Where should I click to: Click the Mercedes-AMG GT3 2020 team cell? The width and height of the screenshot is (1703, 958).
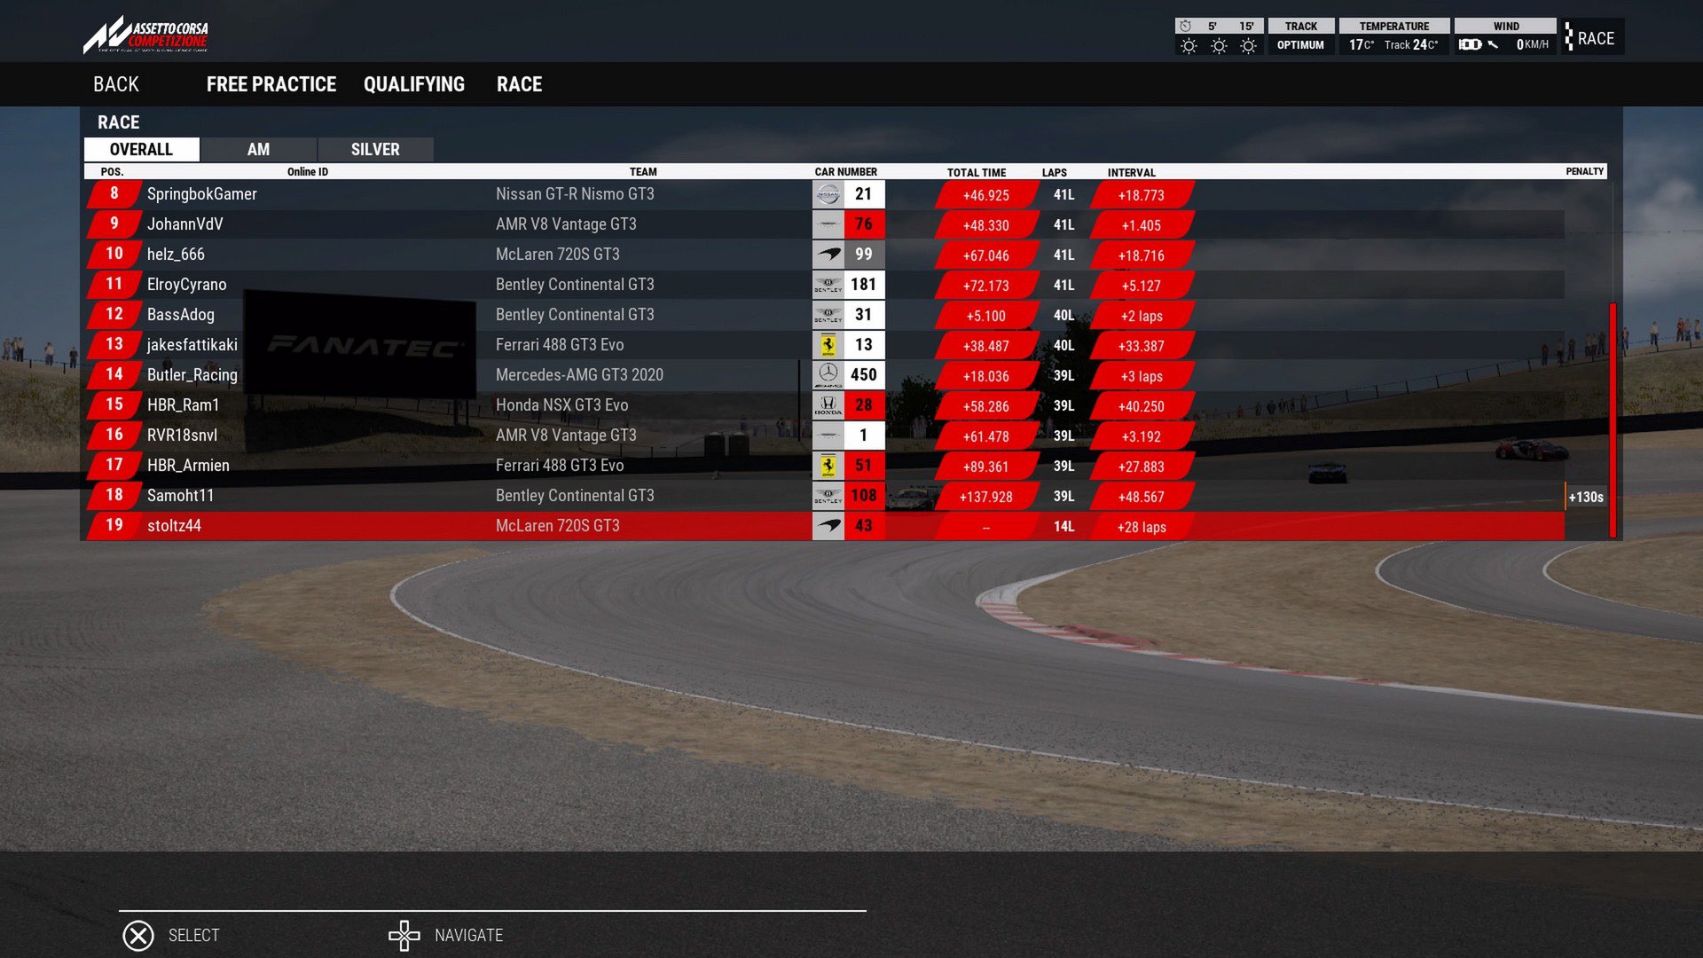coord(579,375)
